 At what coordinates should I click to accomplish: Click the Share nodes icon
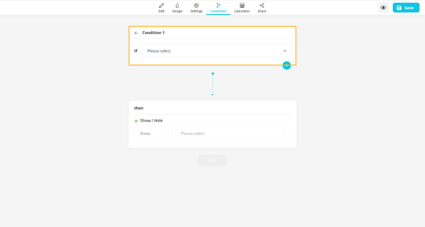262,5
